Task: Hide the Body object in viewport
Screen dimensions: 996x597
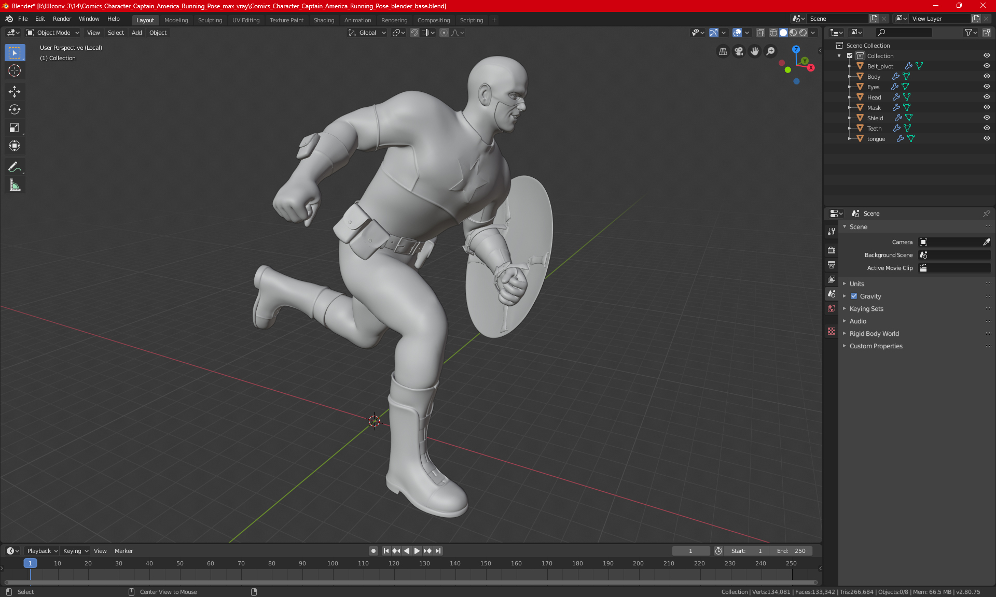Action: tap(987, 76)
